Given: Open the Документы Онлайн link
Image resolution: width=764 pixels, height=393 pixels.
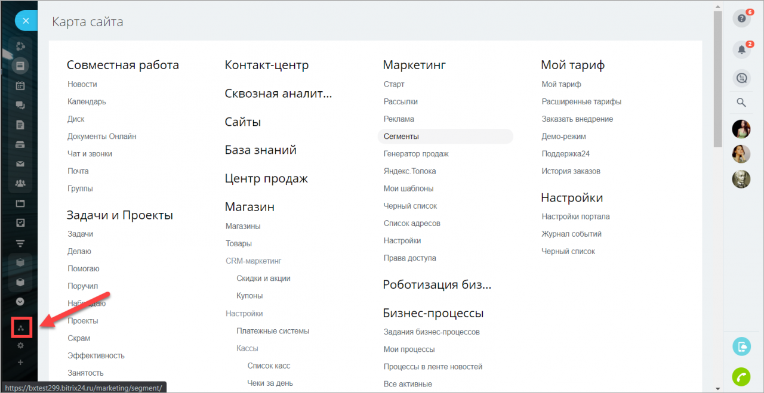Looking at the screenshot, I should 102,136.
